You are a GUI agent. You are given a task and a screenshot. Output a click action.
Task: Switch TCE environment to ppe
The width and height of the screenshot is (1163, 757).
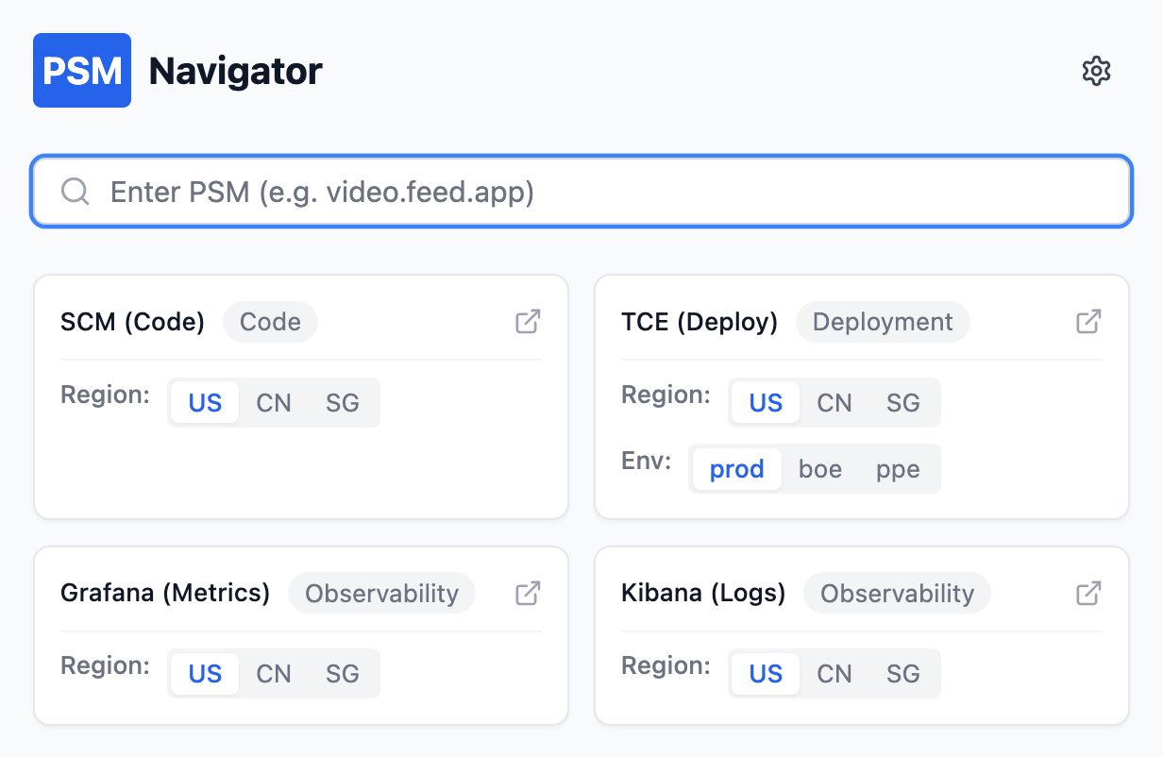pyautogui.click(x=898, y=469)
